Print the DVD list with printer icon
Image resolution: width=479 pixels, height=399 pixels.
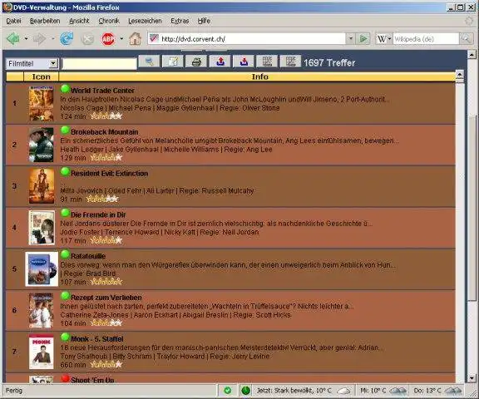(x=196, y=62)
